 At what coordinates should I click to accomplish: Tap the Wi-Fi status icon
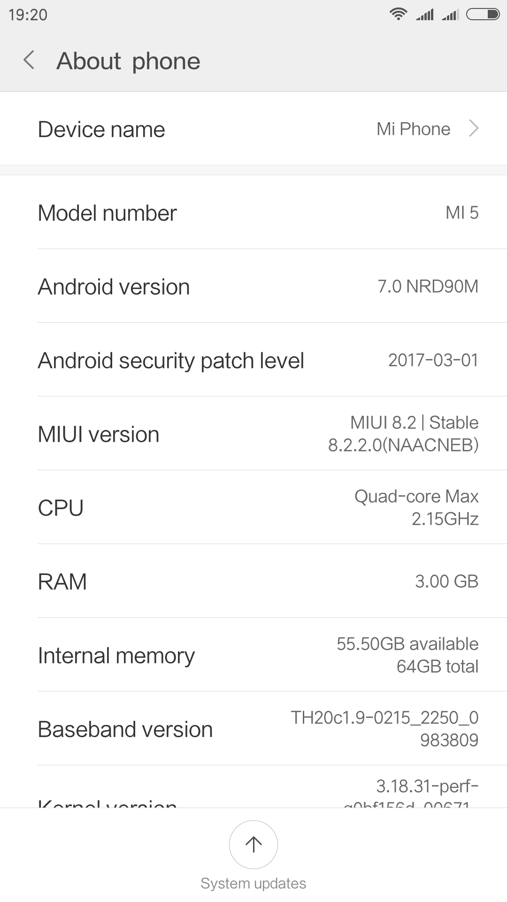pyautogui.click(x=398, y=15)
